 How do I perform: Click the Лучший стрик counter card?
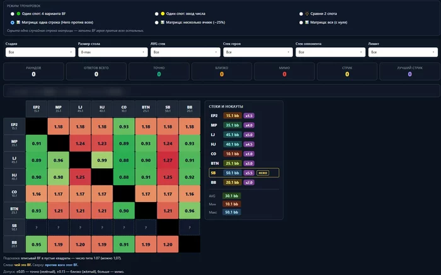click(x=409, y=72)
